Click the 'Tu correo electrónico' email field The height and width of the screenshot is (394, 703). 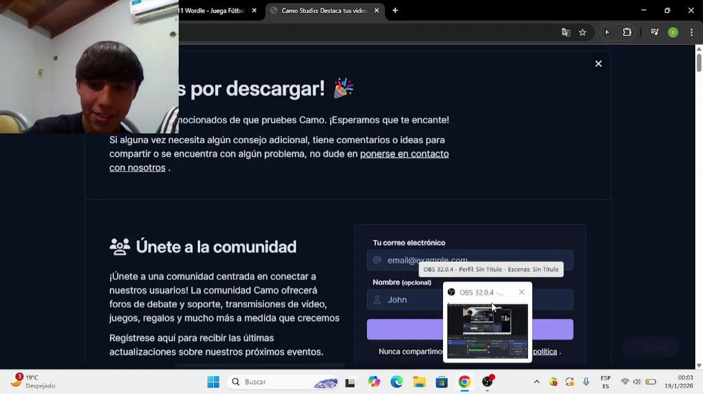point(470,260)
